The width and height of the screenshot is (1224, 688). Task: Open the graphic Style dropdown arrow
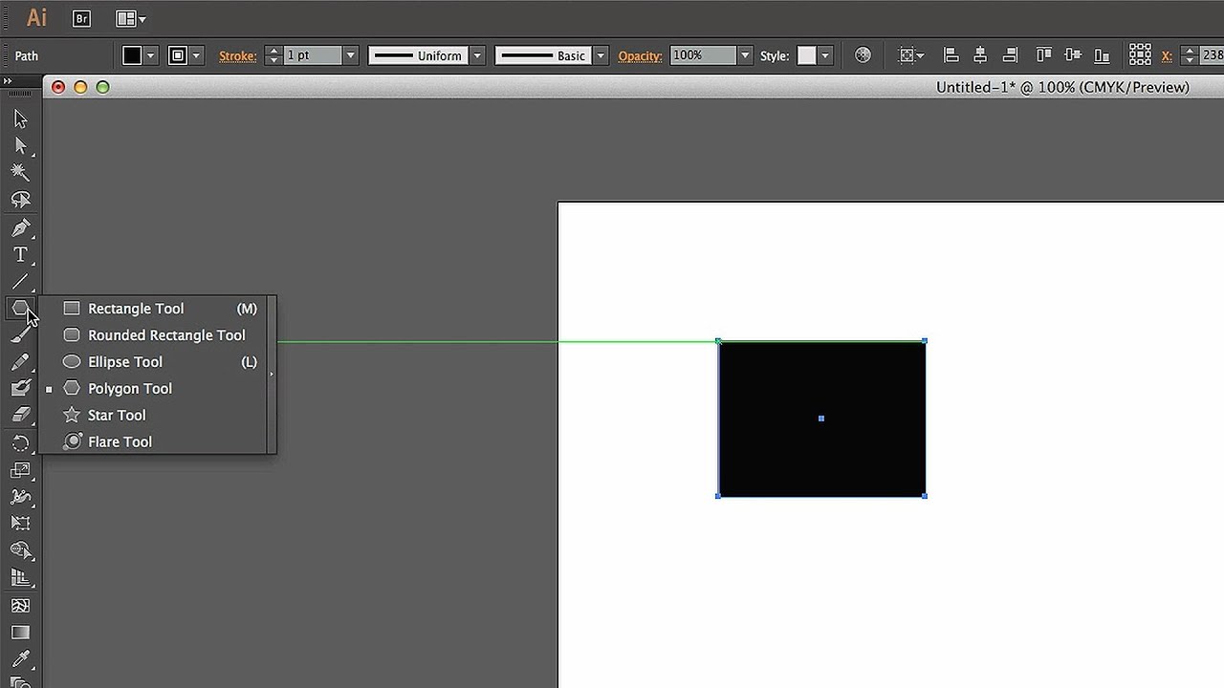point(825,55)
